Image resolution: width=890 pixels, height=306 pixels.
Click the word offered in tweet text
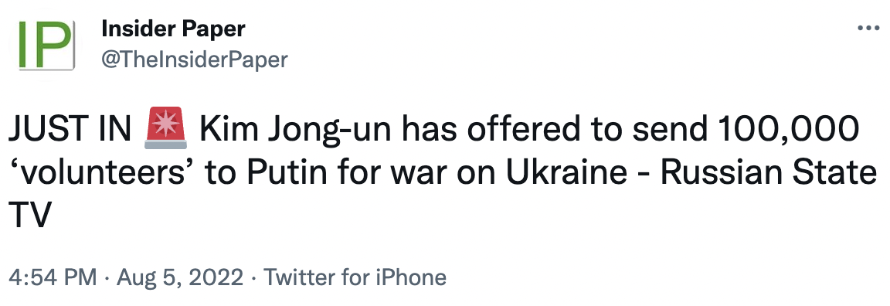[x=523, y=130]
